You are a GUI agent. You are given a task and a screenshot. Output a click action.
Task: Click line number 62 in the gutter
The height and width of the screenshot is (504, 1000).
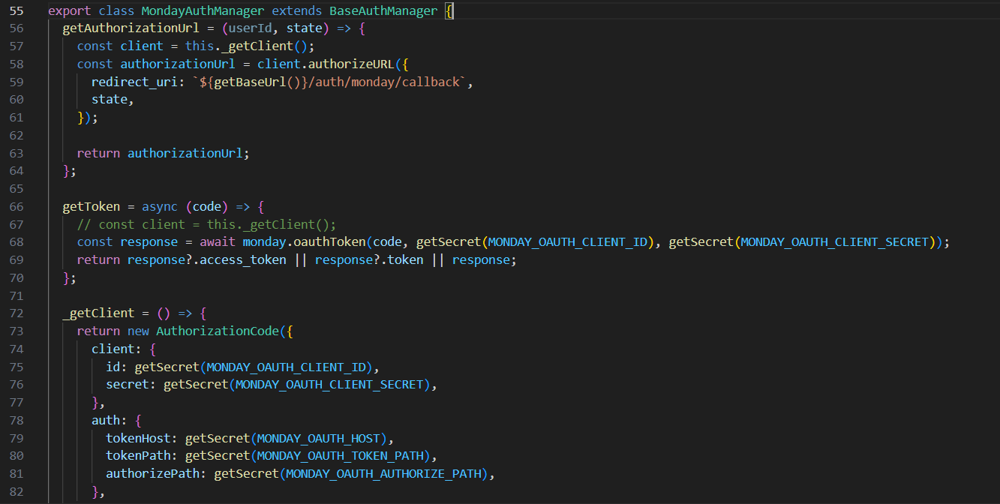(17, 135)
